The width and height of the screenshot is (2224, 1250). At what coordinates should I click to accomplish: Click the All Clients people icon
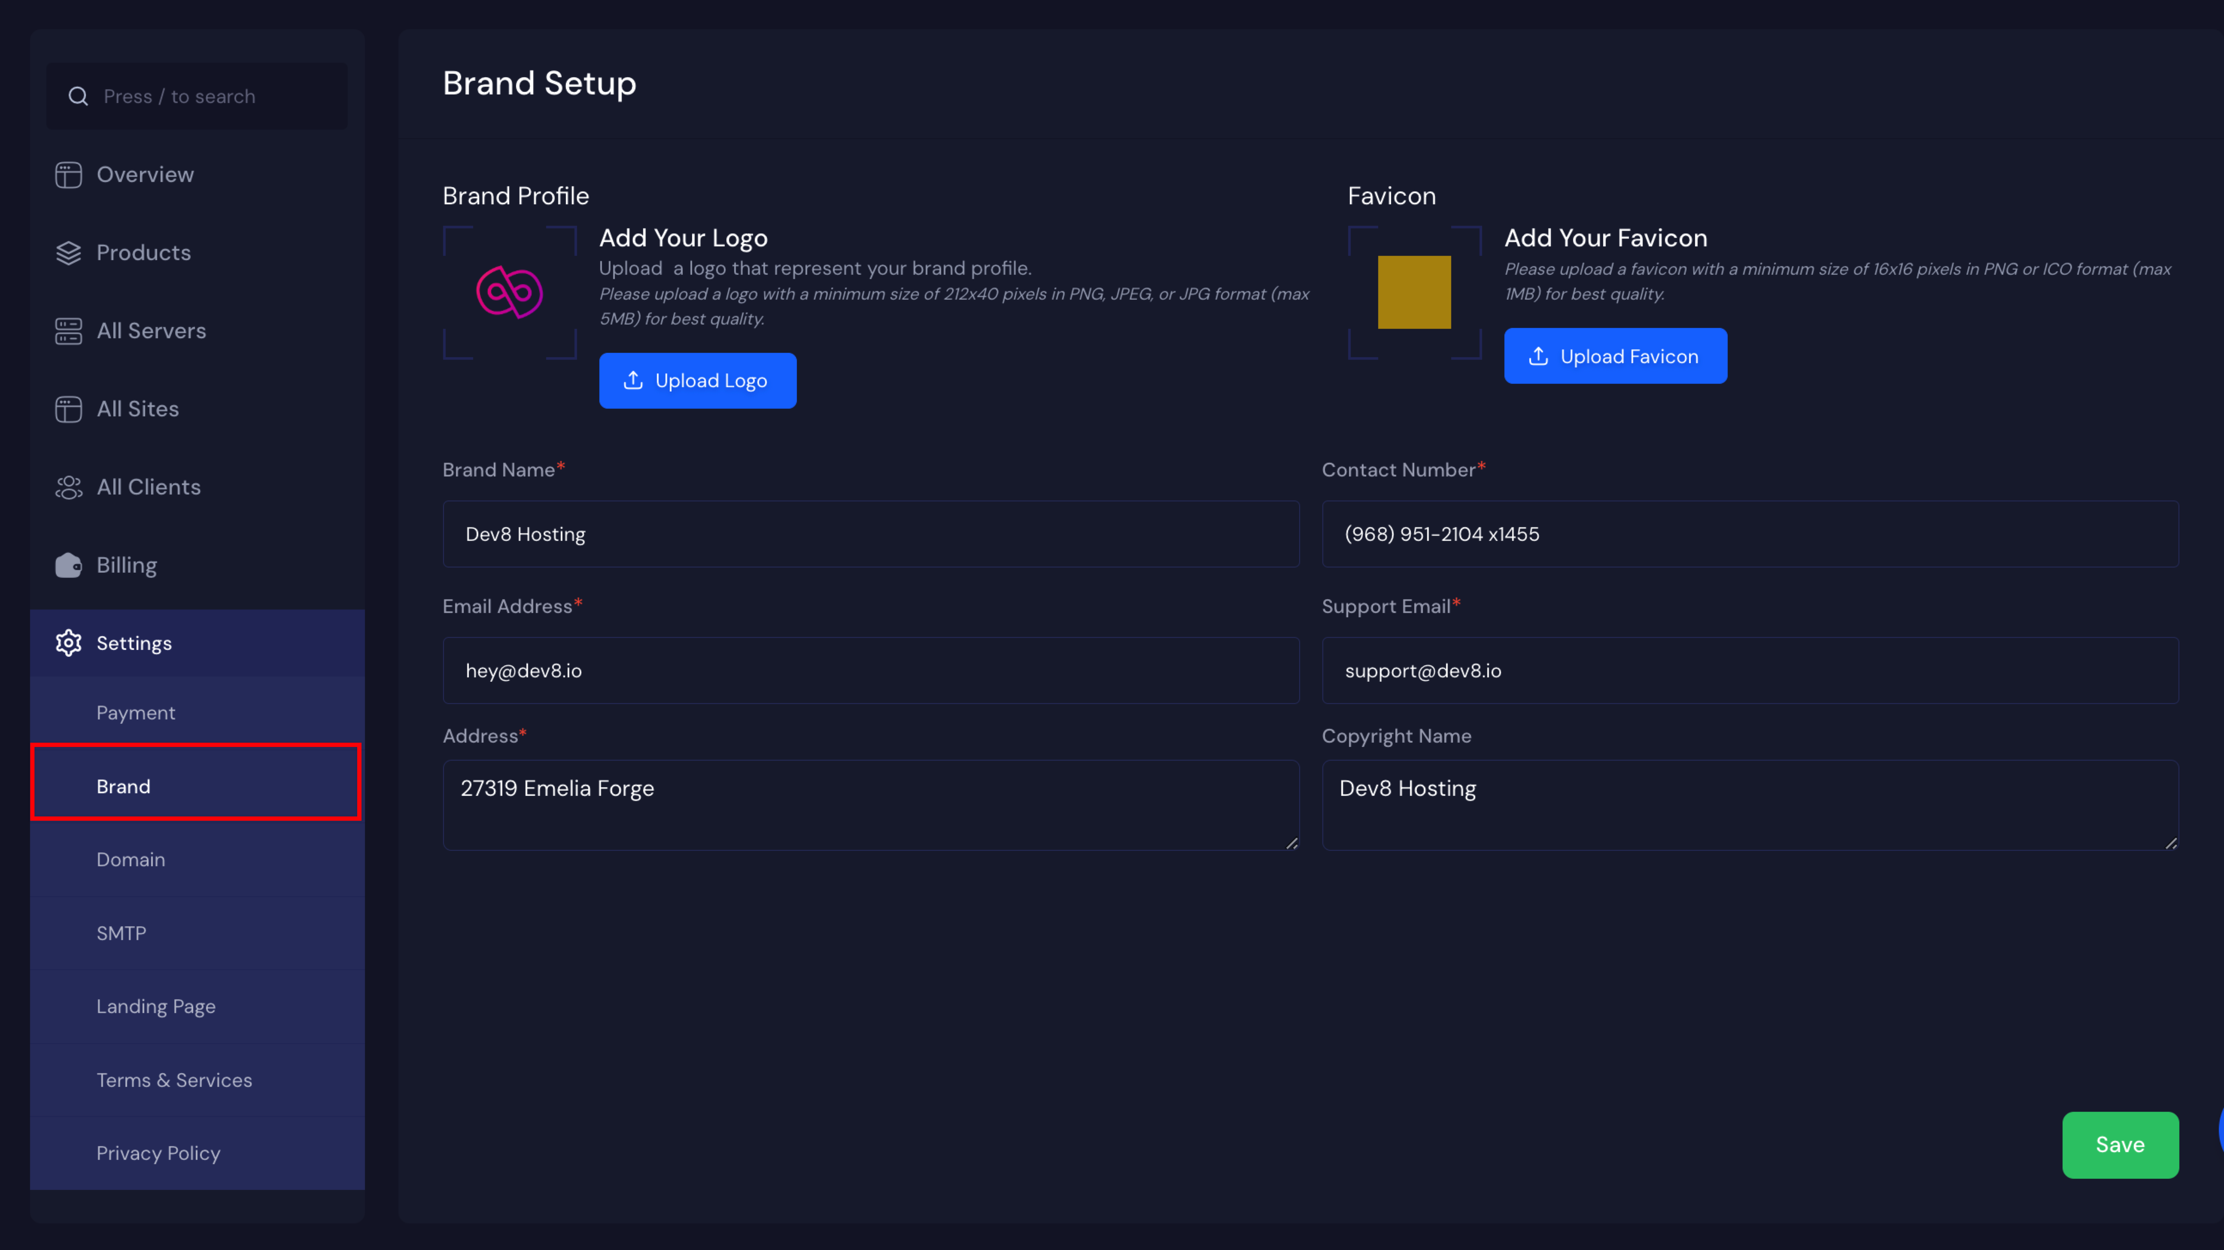(68, 487)
